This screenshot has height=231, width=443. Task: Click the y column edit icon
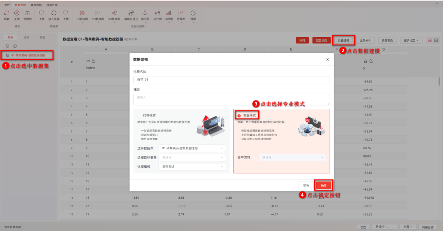[371, 61]
